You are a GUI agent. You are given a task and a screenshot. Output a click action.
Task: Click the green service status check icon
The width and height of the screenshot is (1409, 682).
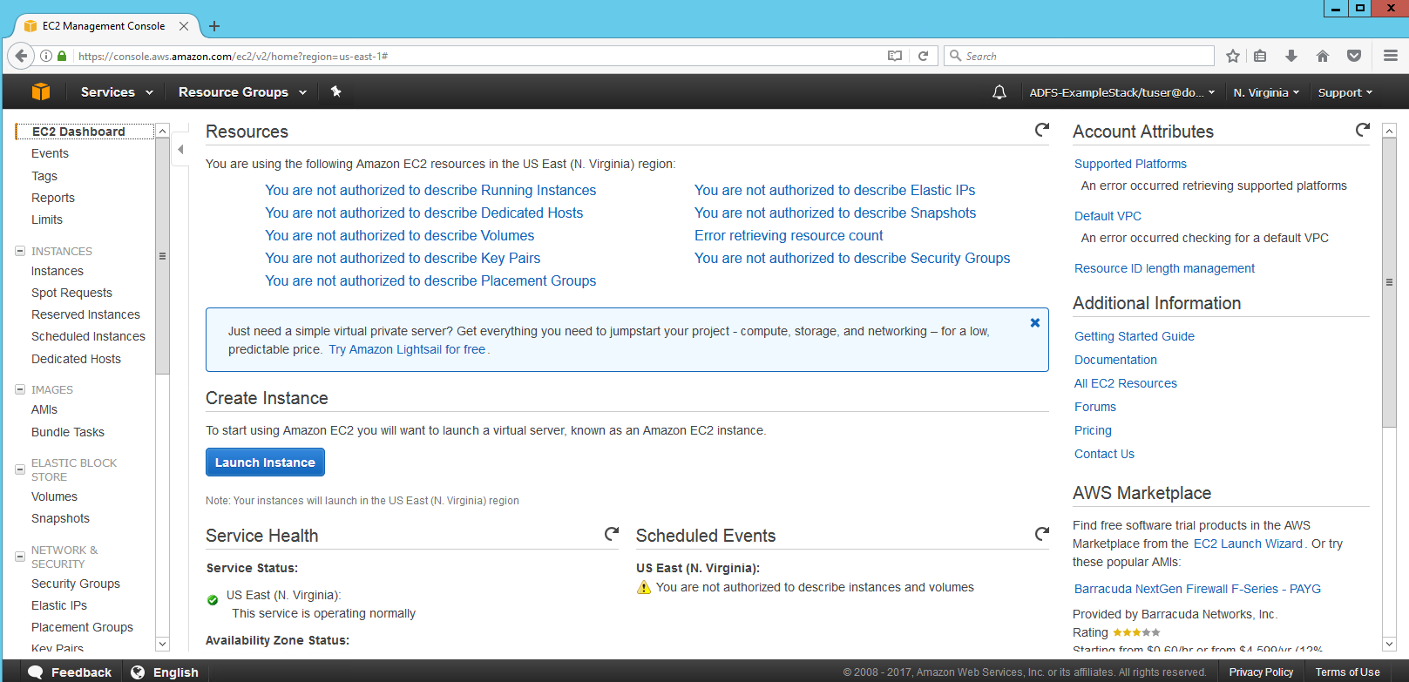click(213, 599)
